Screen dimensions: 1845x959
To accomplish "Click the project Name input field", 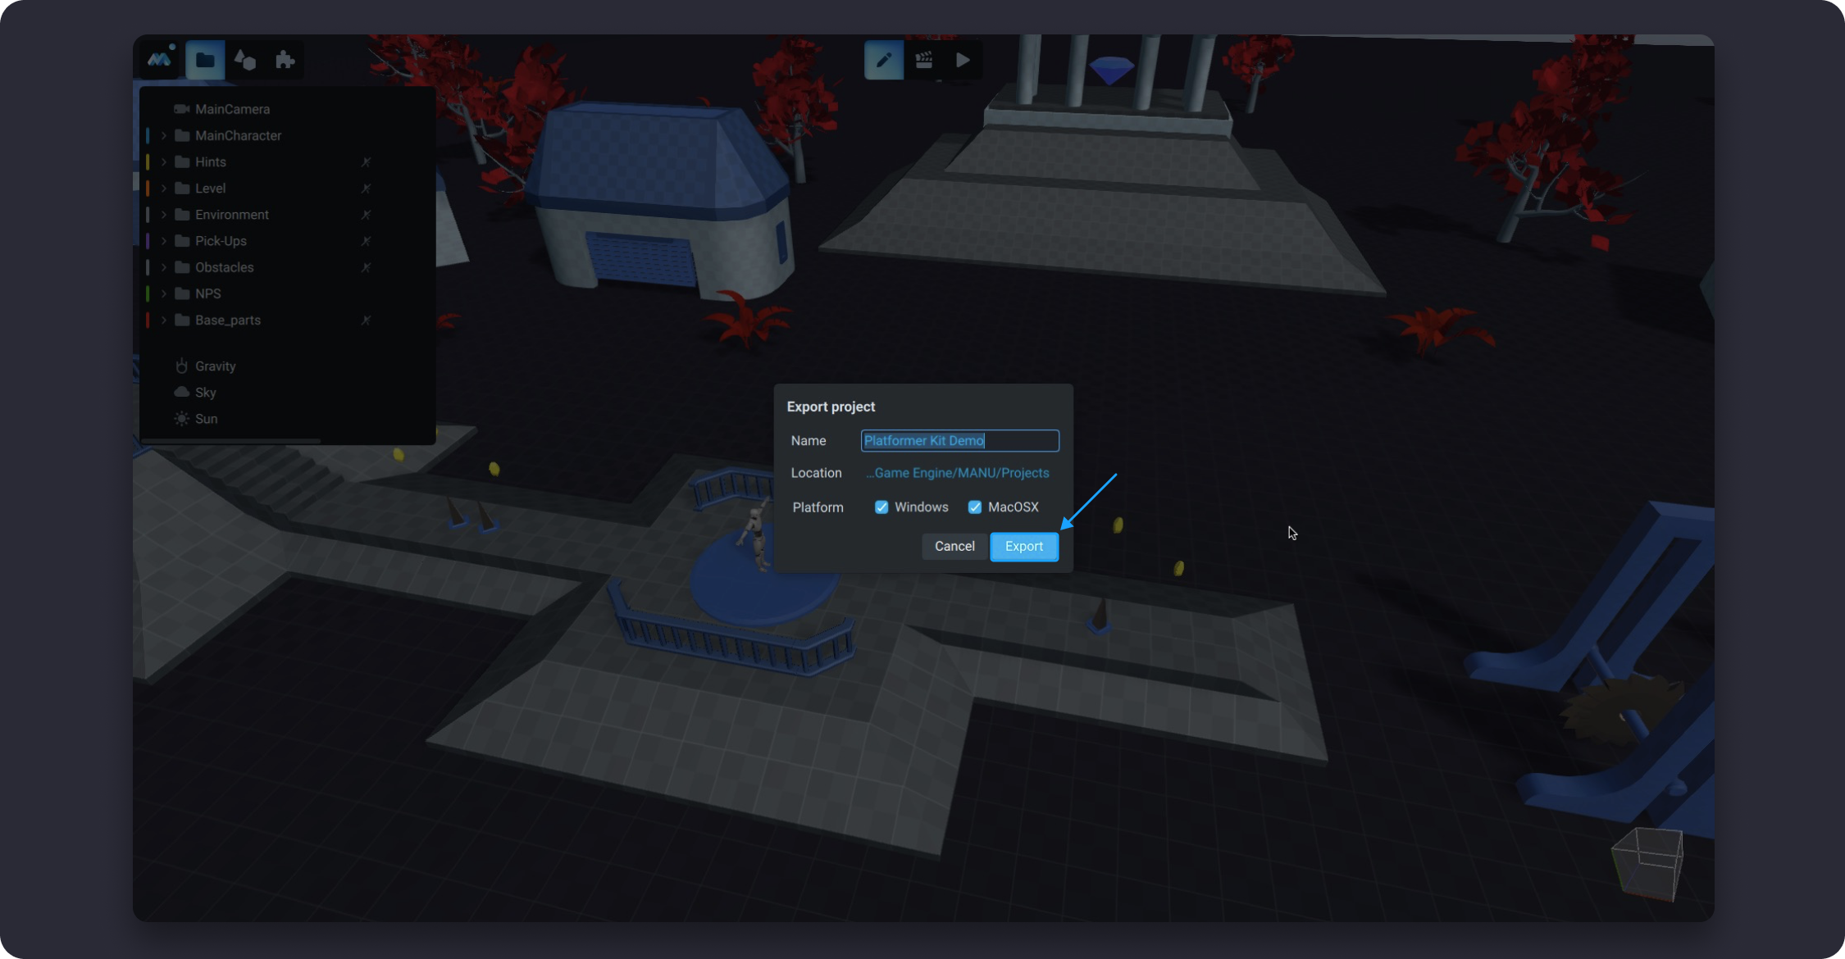I will (x=960, y=441).
